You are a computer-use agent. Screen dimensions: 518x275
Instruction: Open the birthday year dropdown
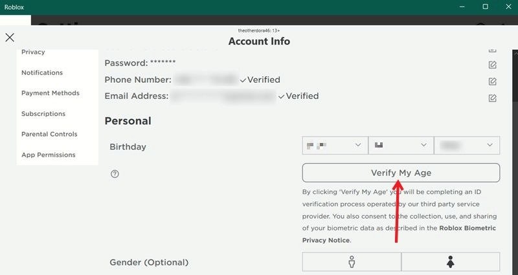467,146
